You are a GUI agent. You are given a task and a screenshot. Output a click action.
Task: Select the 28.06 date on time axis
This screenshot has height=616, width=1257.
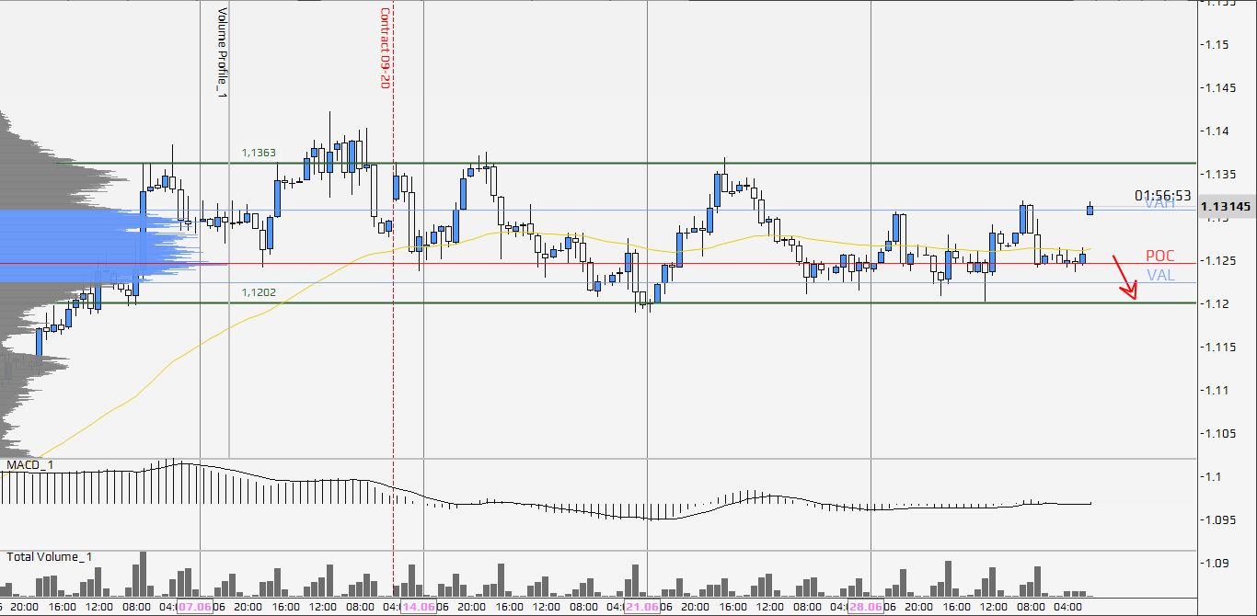pos(865,607)
